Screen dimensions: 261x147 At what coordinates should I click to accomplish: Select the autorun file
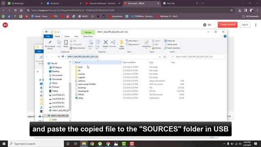82,81
